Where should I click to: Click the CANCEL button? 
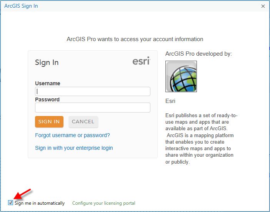pyautogui.click(x=83, y=122)
